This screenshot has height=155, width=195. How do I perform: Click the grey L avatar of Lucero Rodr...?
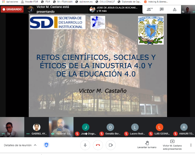pos(135,127)
